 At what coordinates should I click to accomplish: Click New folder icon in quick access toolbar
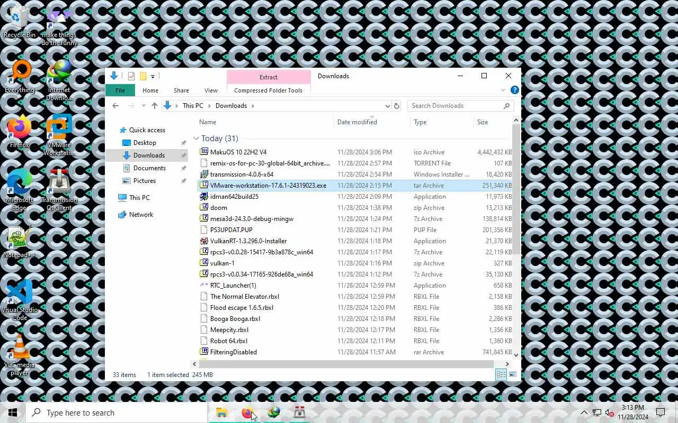(x=143, y=76)
